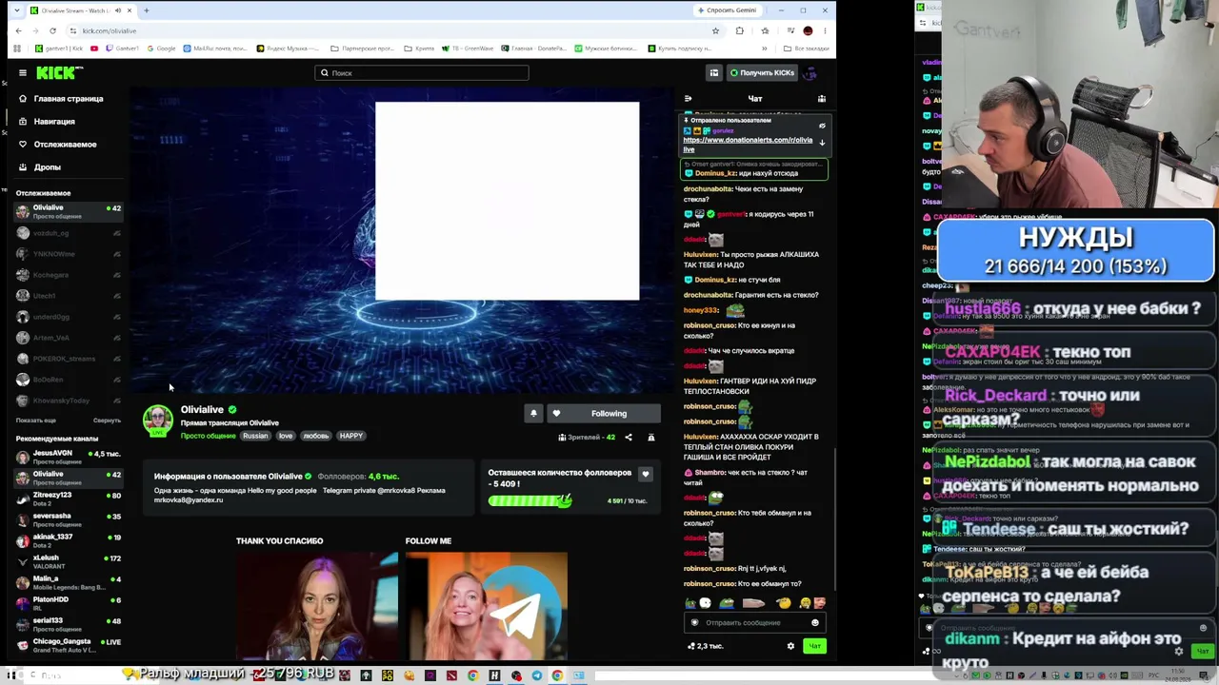1219x685 pixels.
Task: Open the browser extensions puzzle icon
Action: click(x=739, y=30)
